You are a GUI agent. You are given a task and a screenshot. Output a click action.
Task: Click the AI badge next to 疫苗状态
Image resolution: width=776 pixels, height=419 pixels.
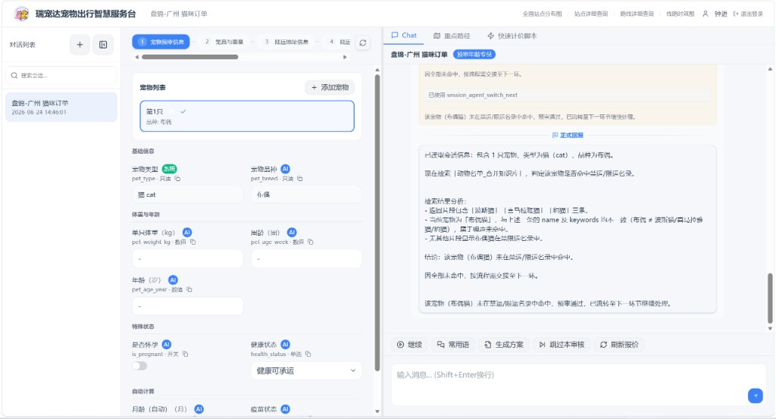coord(286,409)
